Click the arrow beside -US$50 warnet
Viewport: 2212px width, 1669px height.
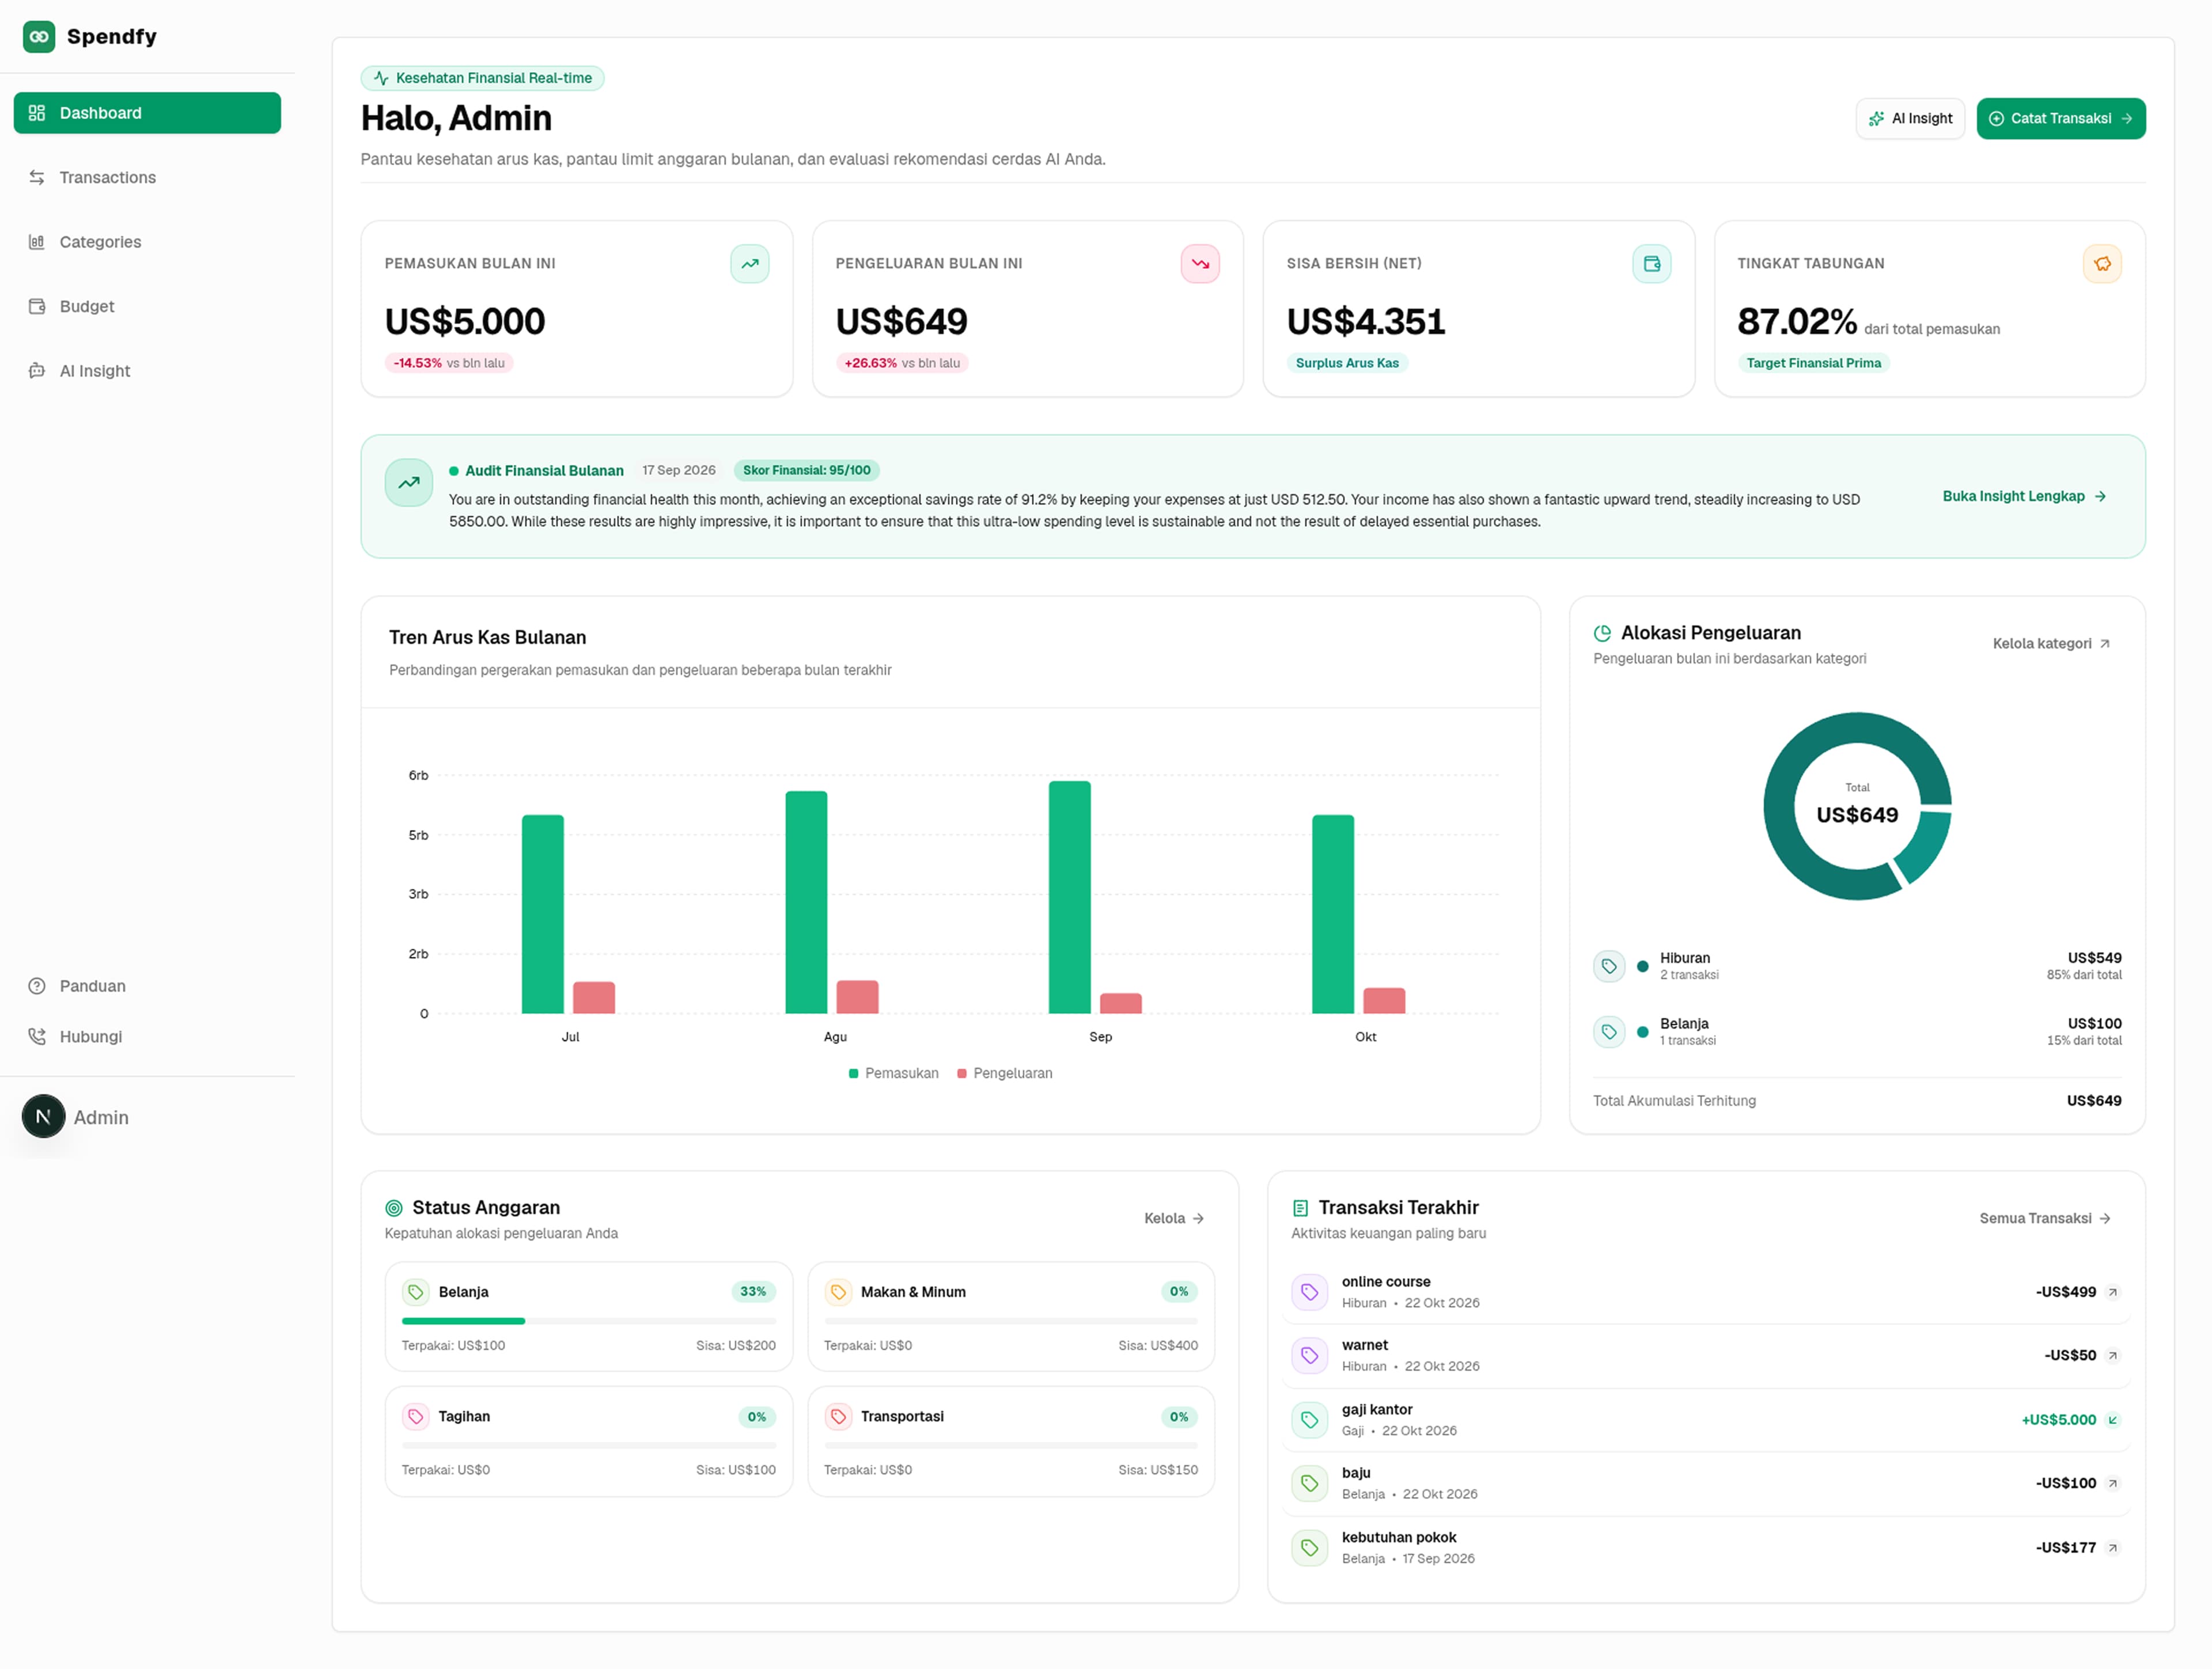click(2112, 1356)
